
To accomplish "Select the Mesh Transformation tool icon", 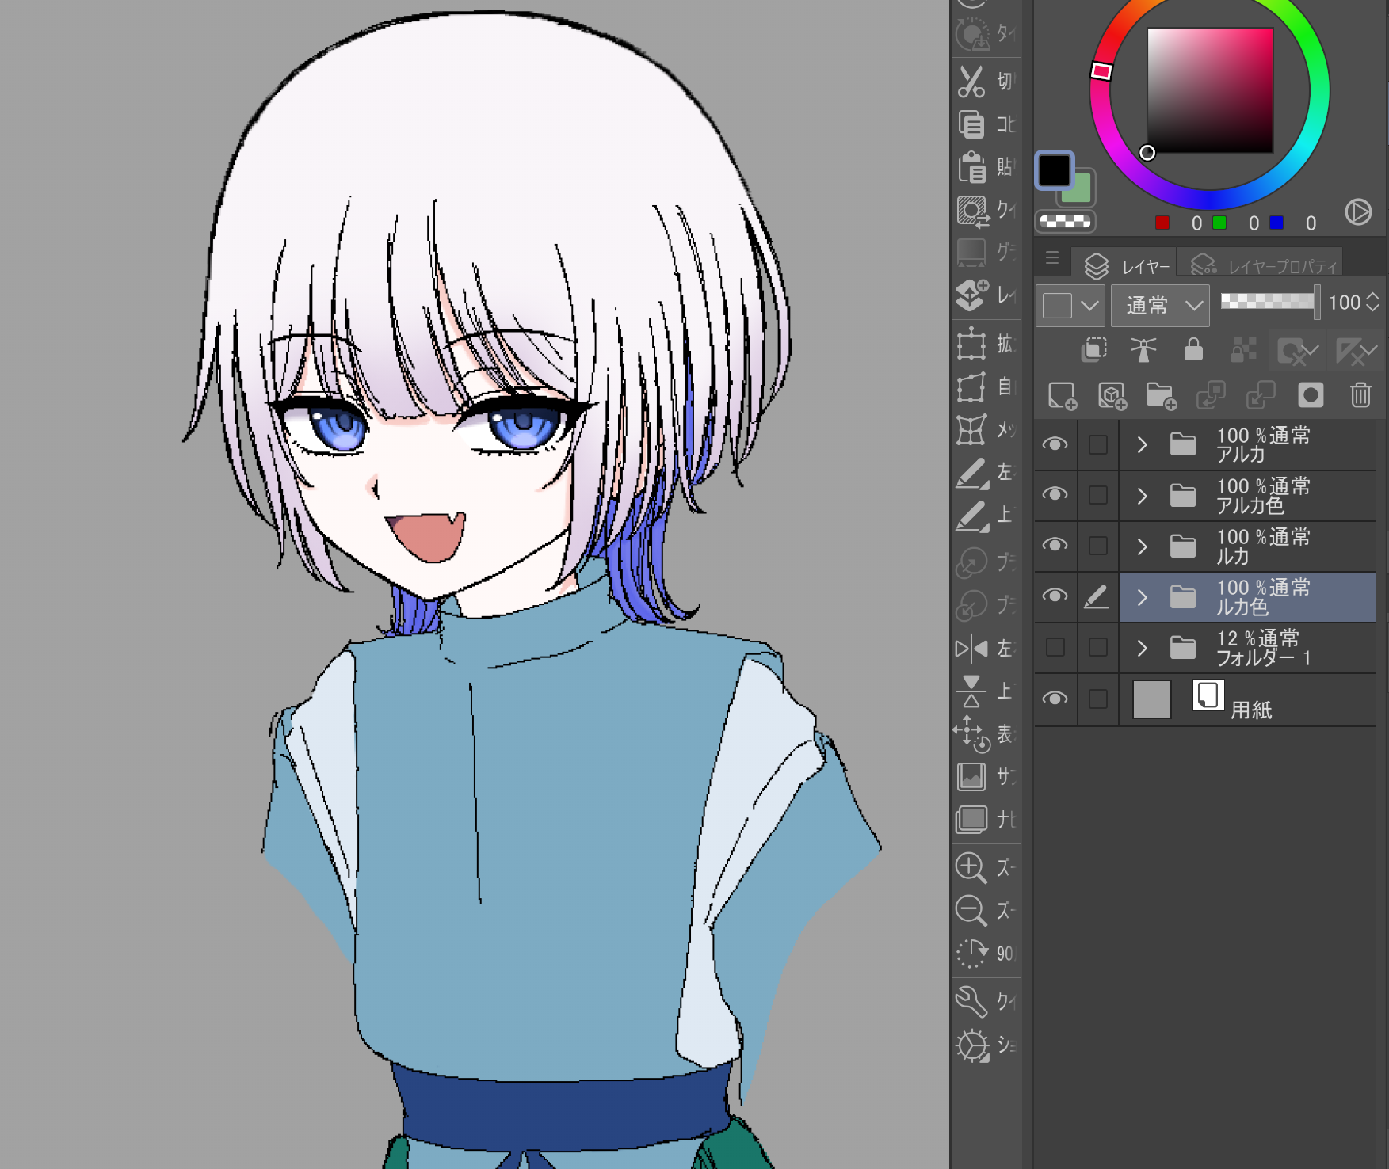I will tap(971, 430).
